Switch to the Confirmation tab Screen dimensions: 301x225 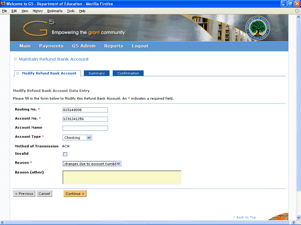coord(128,73)
